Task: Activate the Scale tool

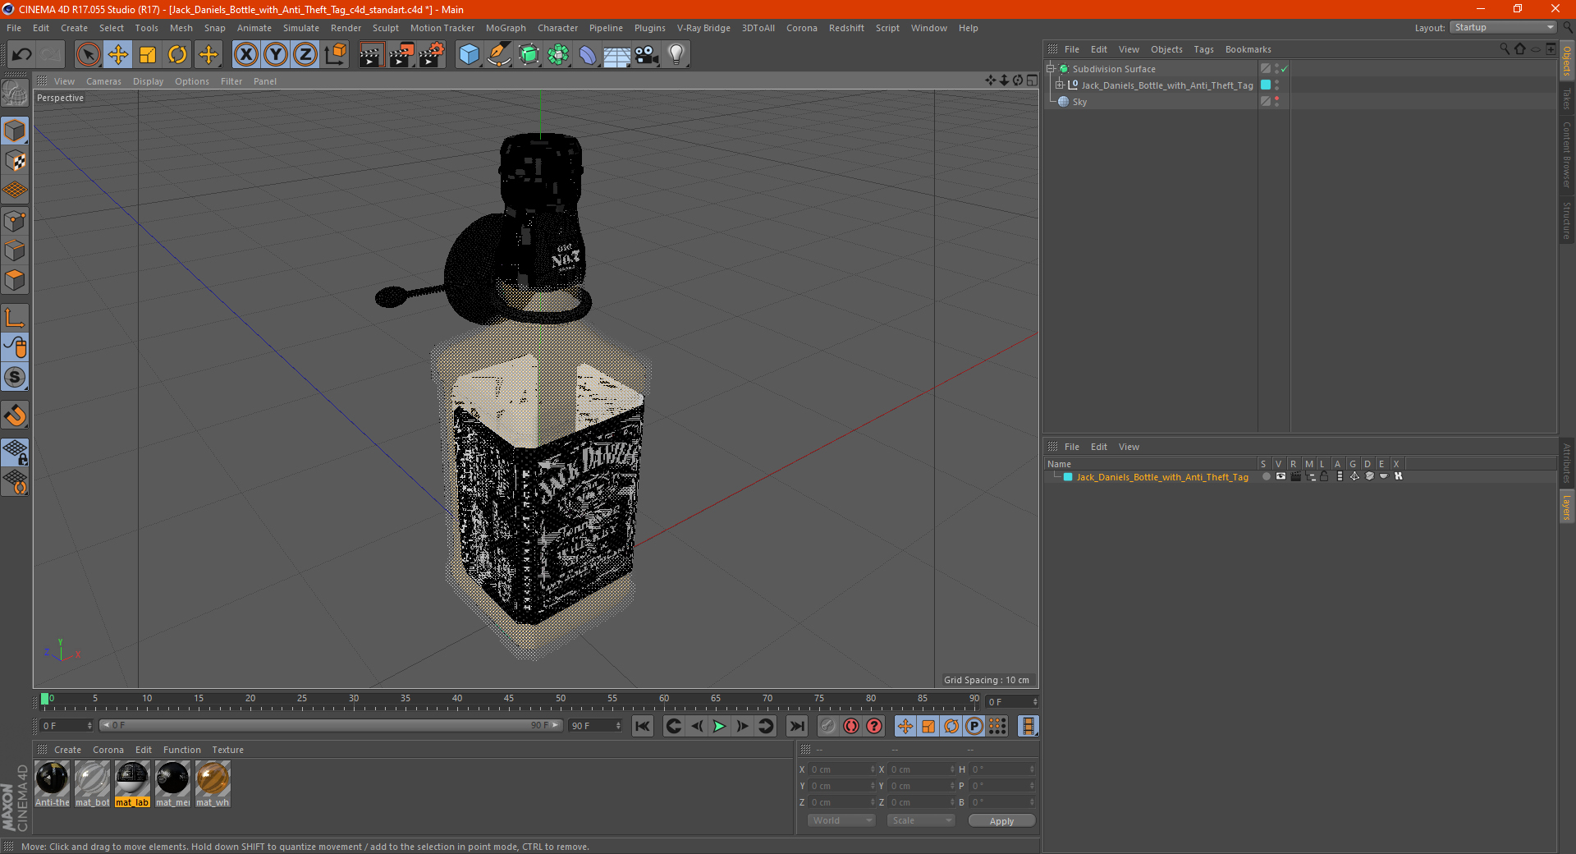Action: (148, 55)
